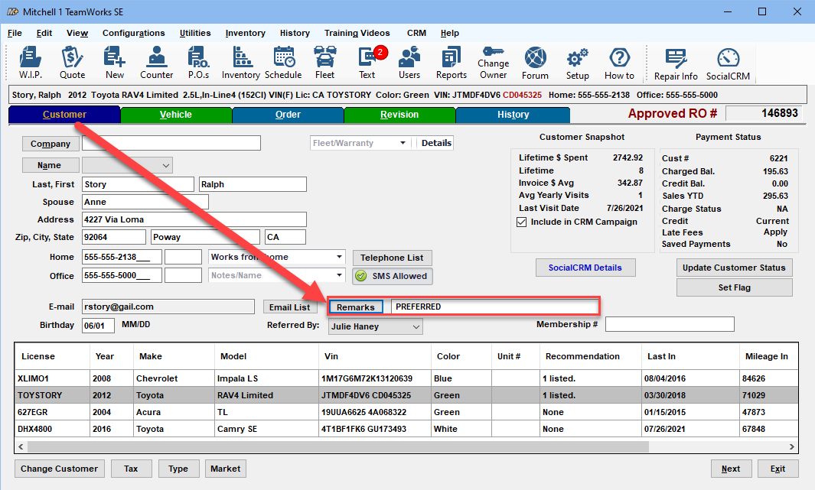Open the P.O.s toolbar icon
The width and height of the screenshot is (815, 490).
198,63
